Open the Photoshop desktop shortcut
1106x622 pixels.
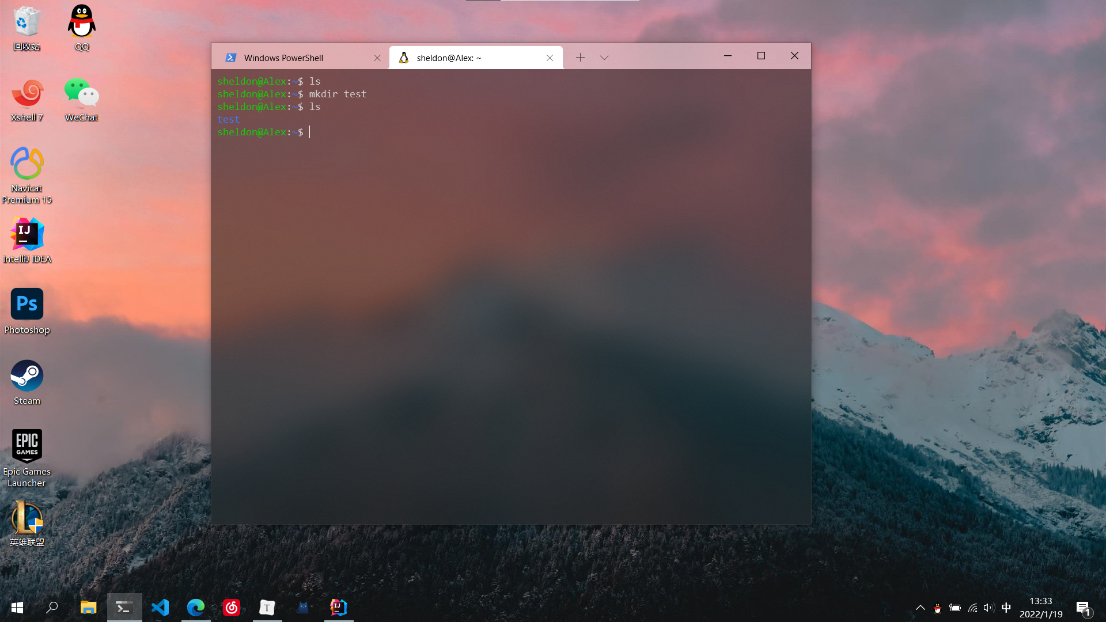(x=27, y=304)
